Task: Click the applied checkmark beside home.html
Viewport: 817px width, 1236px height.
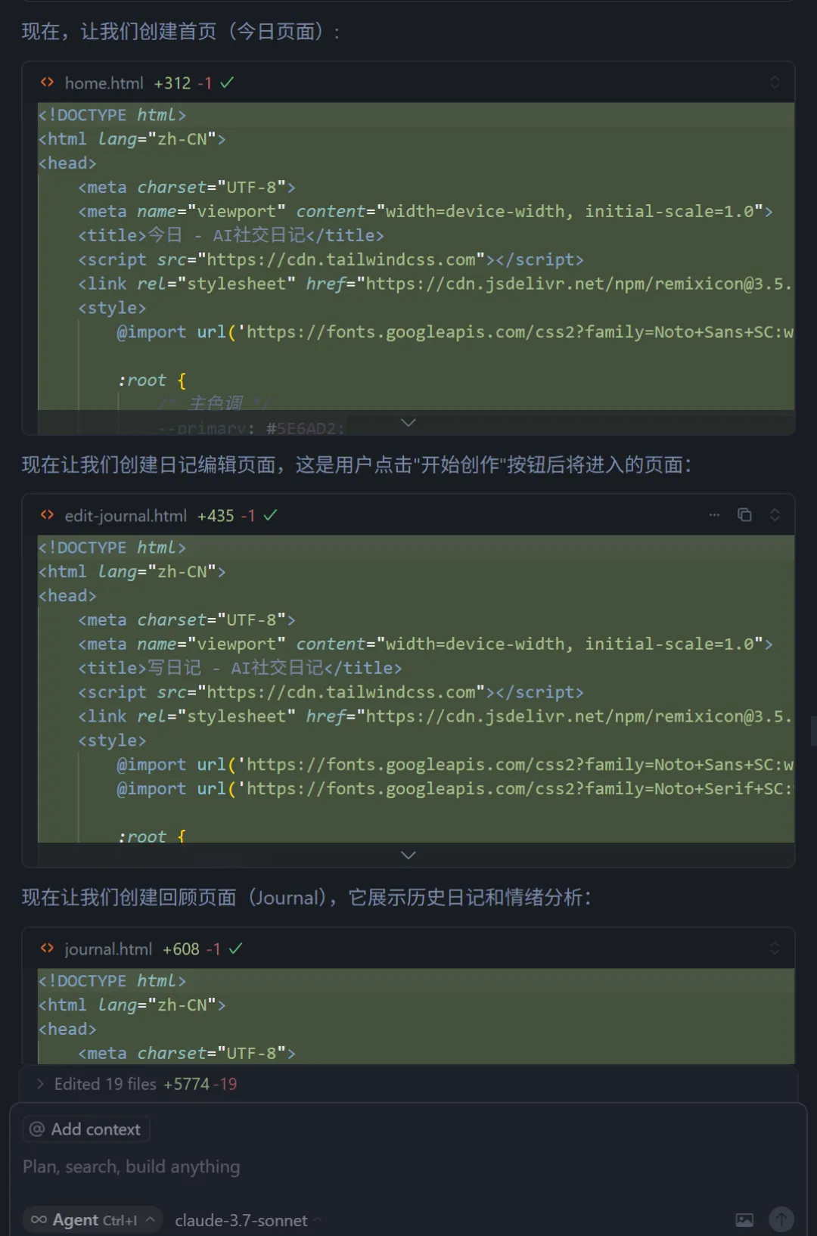Action: point(227,82)
